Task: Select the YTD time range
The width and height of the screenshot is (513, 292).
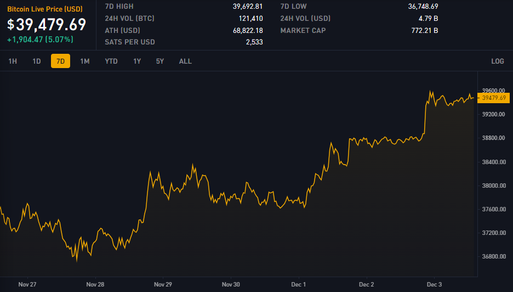Action: (x=111, y=61)
